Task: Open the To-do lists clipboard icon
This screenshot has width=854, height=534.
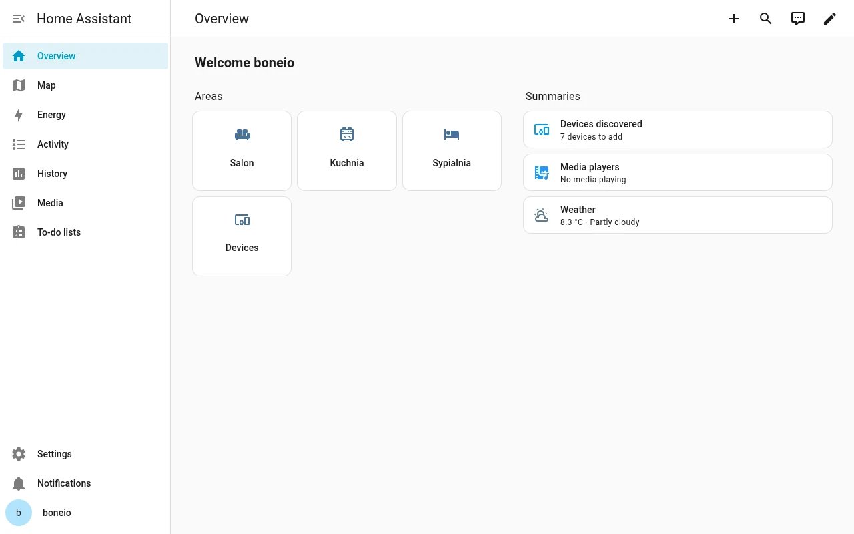Action: (x=19, y=232)
